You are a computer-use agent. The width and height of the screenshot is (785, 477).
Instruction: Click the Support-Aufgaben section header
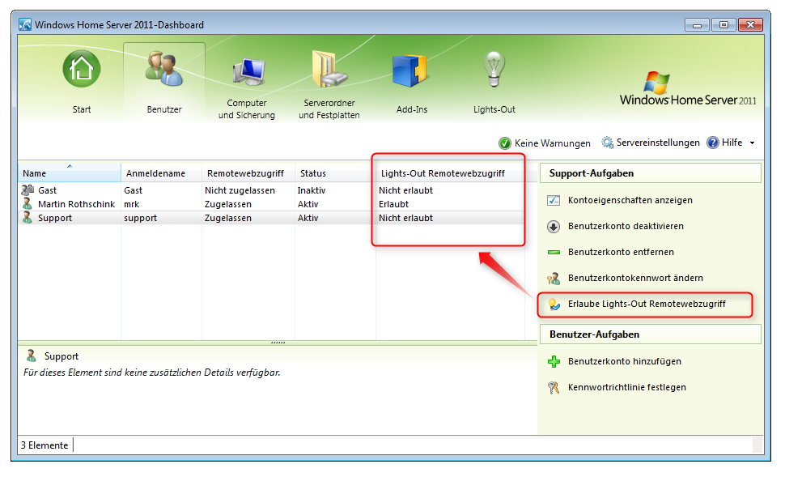(651, 173)
